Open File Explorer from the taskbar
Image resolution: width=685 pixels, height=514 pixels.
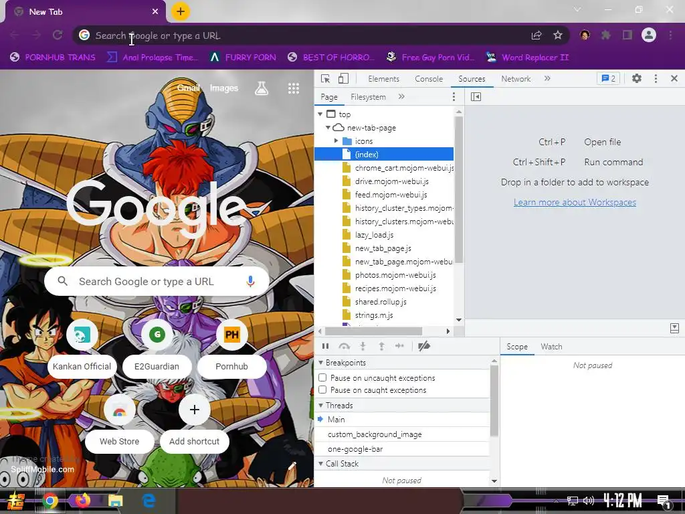pyautogui.click(x=115, y=501)
